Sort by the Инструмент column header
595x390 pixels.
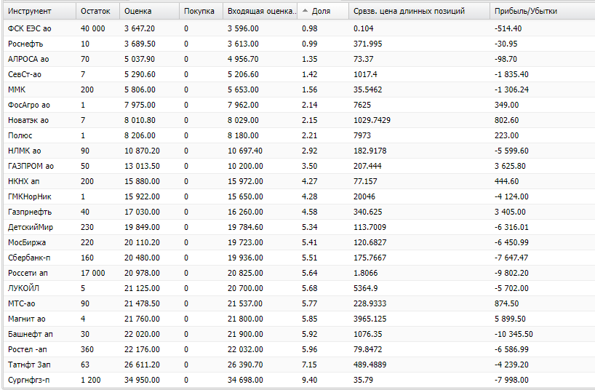click(40, 11)
